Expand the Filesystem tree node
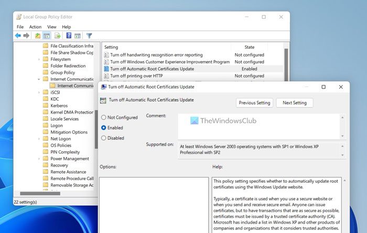The width and height of the screenshot is (367, 233). (39, 59)
